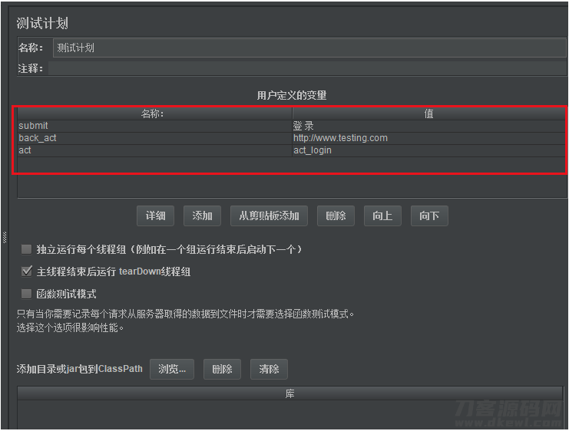
Task: Enable 函数测试模式 checkbox
Action: [x=26, y=294]
